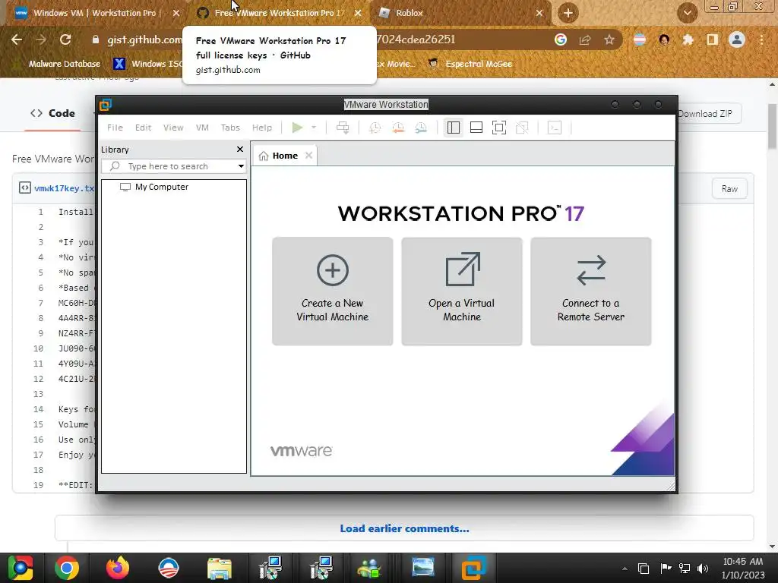
Task: Click the share page icon in the address bar
Action: pyautogui.click(x=585, y=39)
